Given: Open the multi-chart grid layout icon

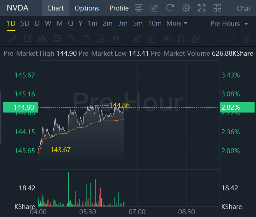Looking at the screenshot, I should pos(217,8).
